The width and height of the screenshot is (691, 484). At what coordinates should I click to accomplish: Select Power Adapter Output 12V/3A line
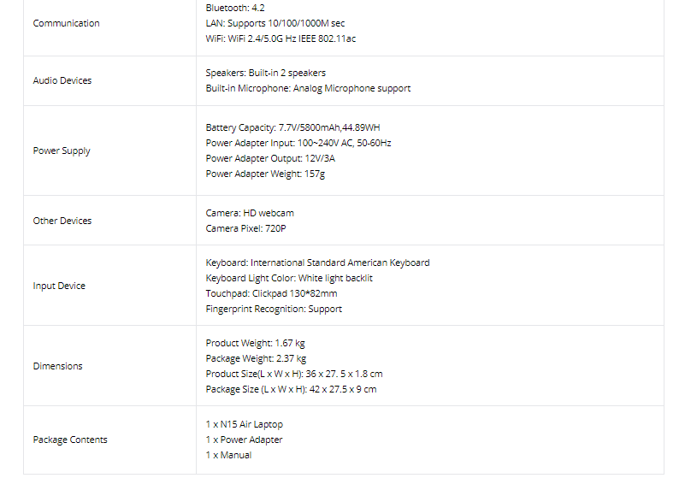click(270, 159)
